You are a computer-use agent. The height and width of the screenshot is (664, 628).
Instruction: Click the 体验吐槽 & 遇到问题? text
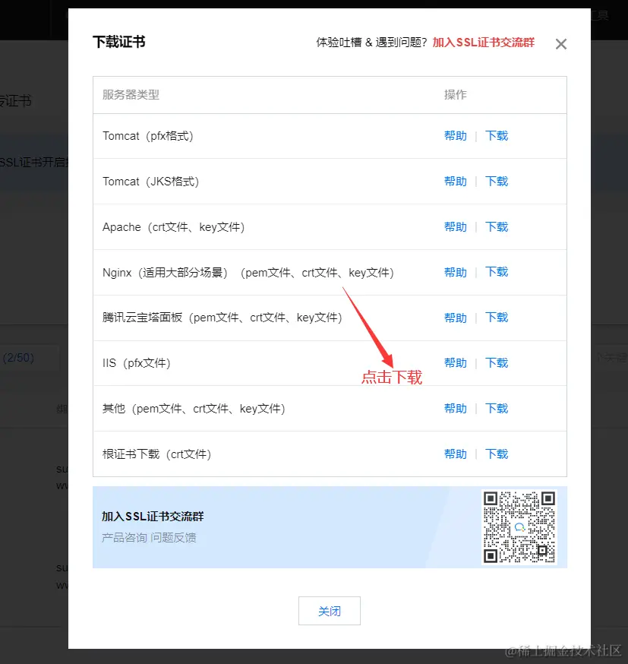coord(371,43)
